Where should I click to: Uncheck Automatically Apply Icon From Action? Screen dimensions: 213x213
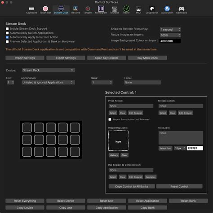(x=7, y=37)
